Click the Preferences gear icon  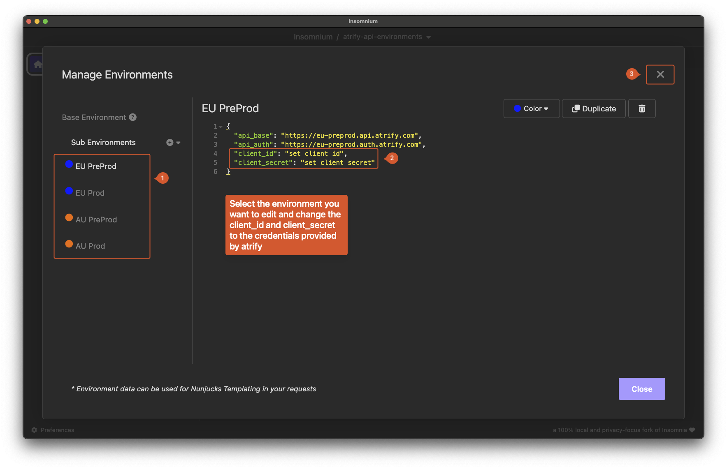[x=34, y=430]
